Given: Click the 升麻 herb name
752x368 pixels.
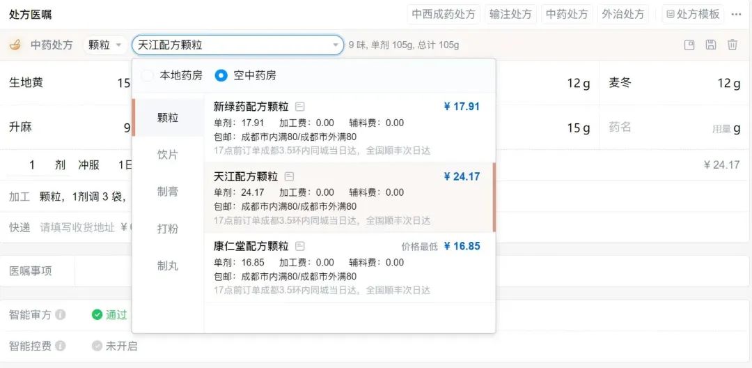Looking at the screenshot, I should click(20, 128).
